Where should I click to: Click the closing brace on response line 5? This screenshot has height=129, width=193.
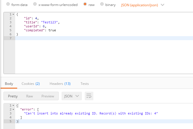click(x=17, y=121)
